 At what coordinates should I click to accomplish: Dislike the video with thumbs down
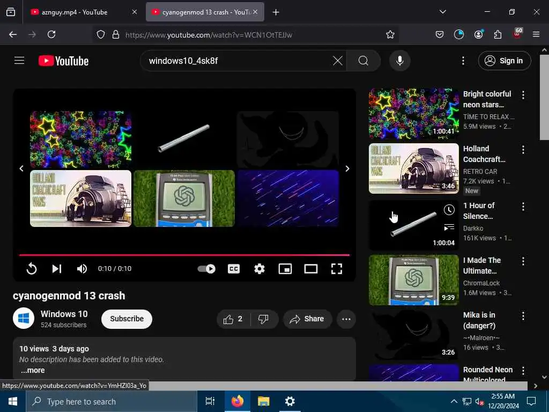tap(264, 319)
